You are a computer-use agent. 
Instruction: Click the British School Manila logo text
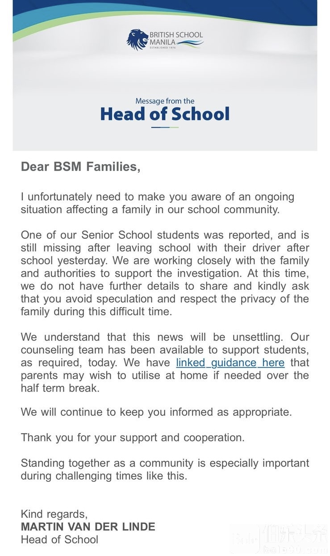[175, 34]
